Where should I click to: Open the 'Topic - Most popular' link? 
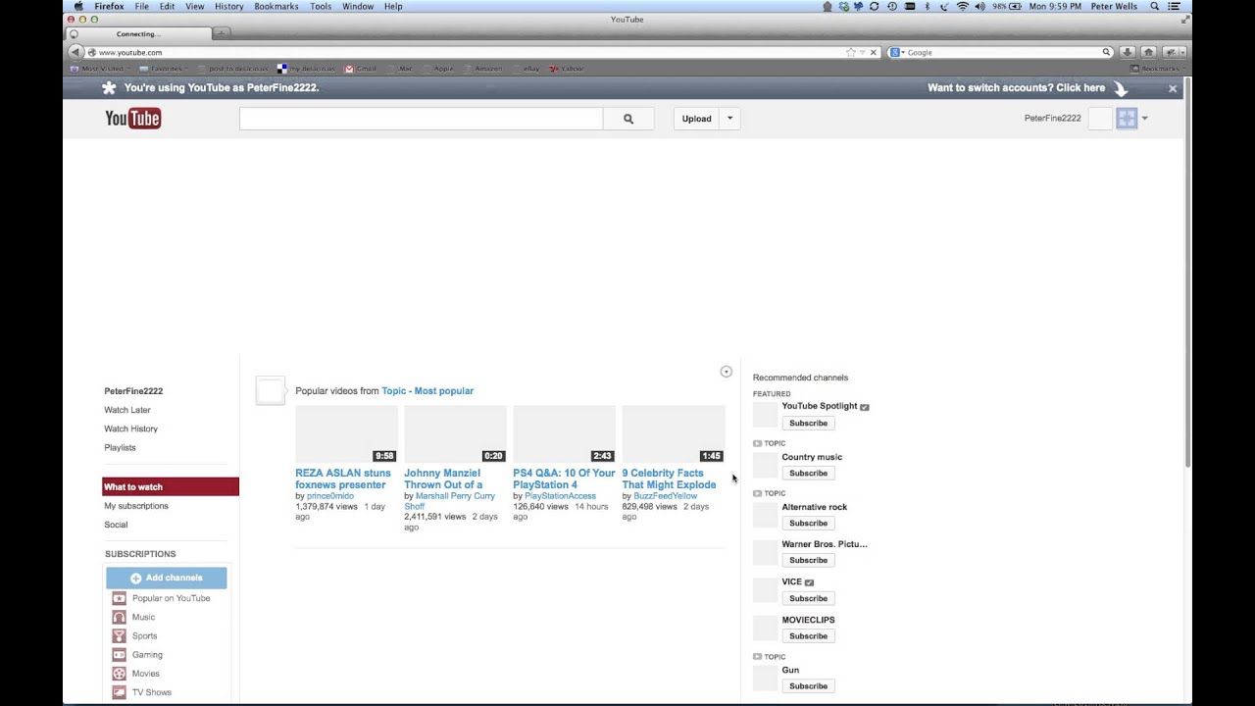[x=427, y=391]
